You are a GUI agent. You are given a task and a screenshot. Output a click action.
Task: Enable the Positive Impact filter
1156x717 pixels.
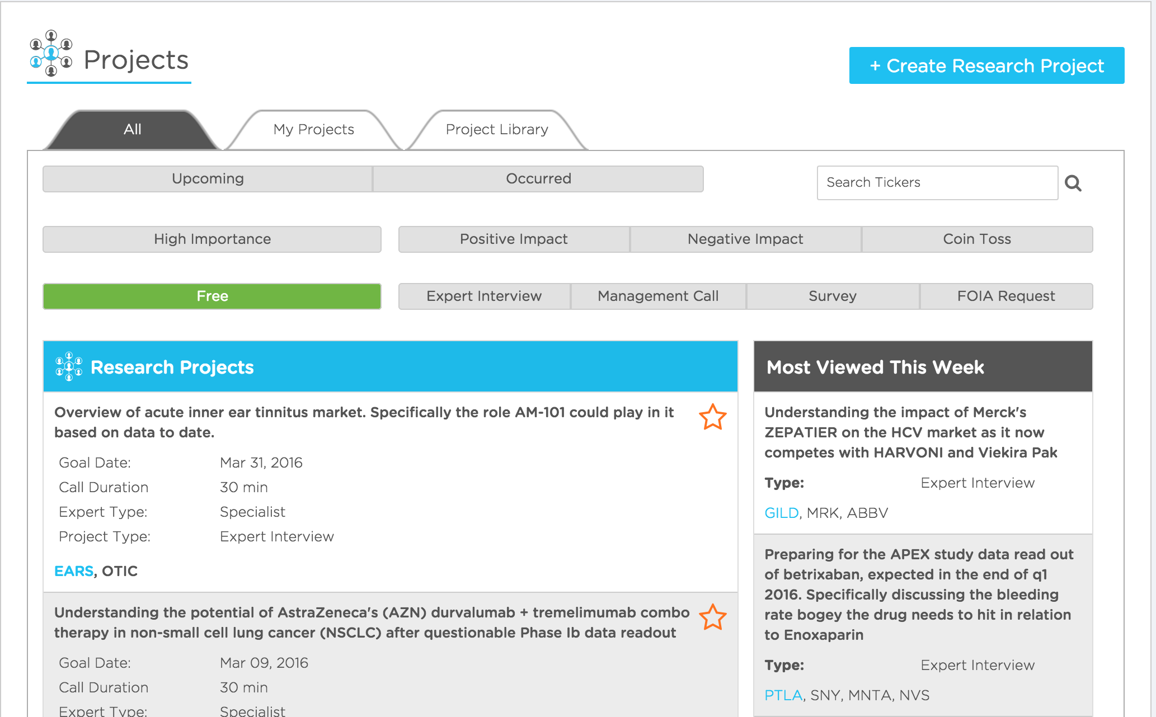[x=513, y=239]
